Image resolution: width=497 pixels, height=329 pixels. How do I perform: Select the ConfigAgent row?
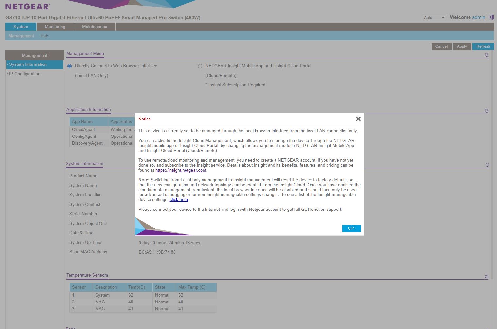[x=102, y=137]
